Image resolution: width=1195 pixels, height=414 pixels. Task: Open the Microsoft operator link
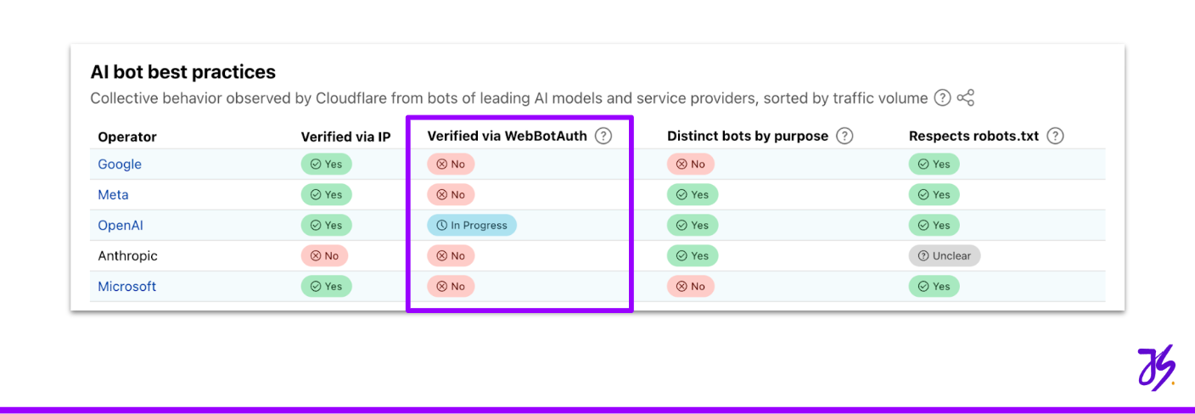coord(127,287)
